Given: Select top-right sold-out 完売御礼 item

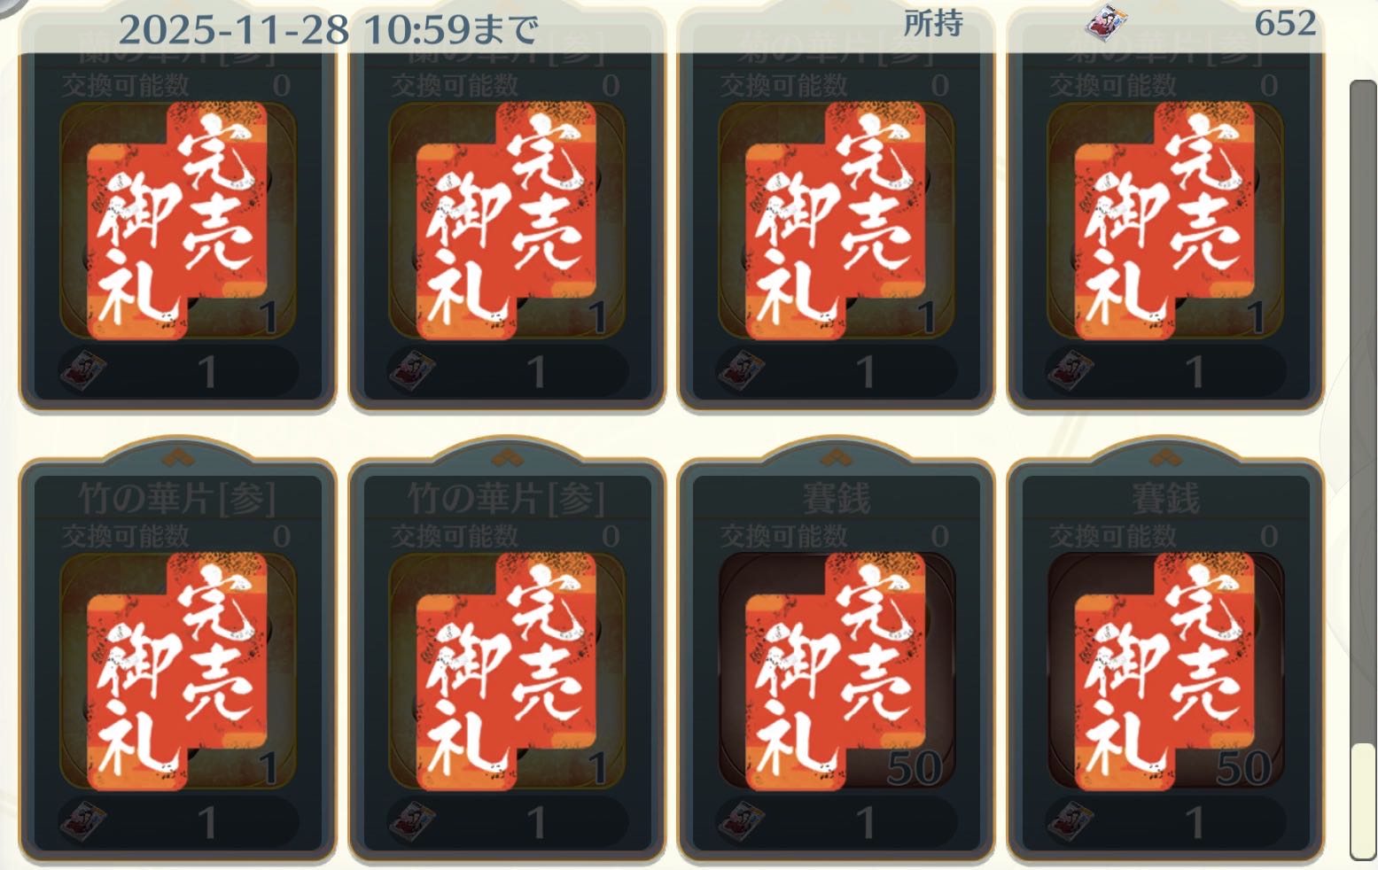Looking at the screenshot, I should (1164, 221).
